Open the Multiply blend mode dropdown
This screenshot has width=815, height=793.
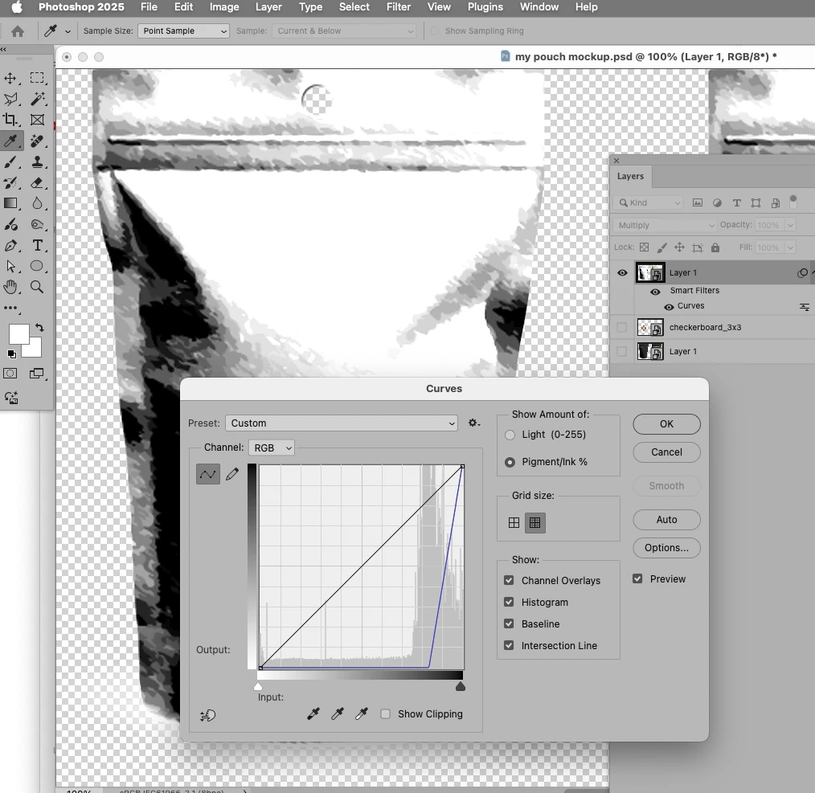click(x=666, y=225)
